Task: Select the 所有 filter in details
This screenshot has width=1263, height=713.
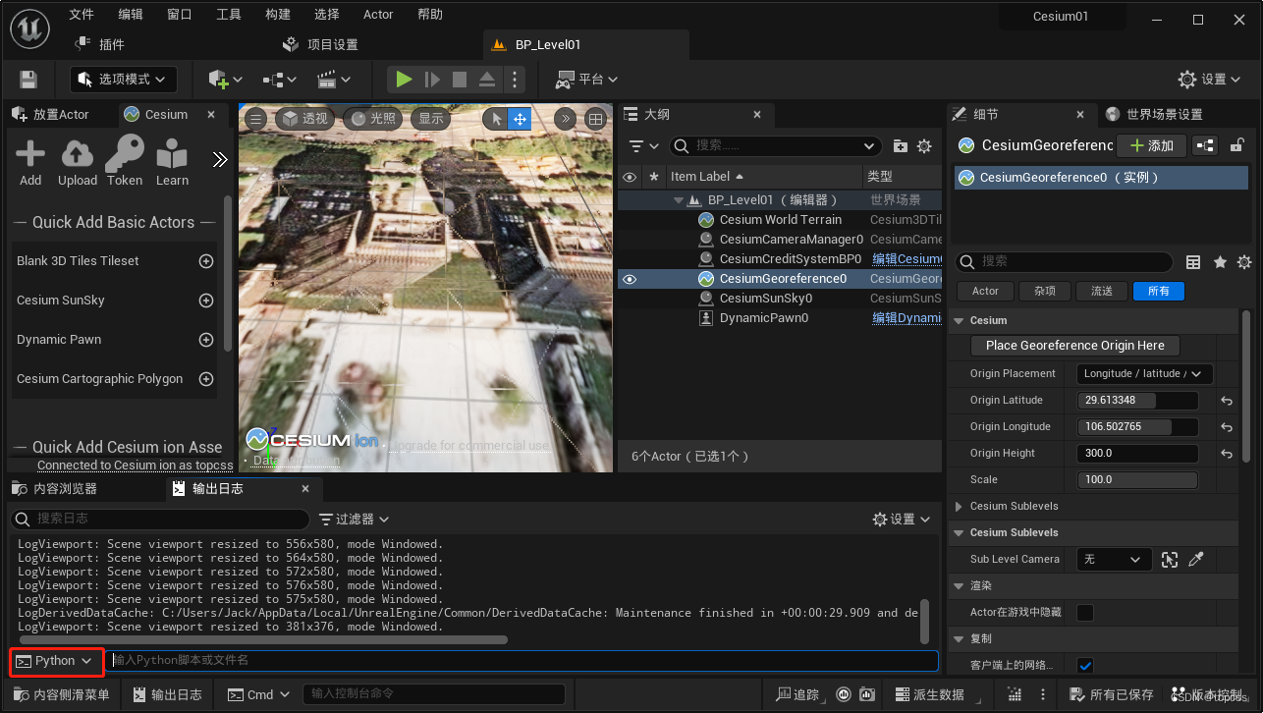Action: click(1159, 291)
